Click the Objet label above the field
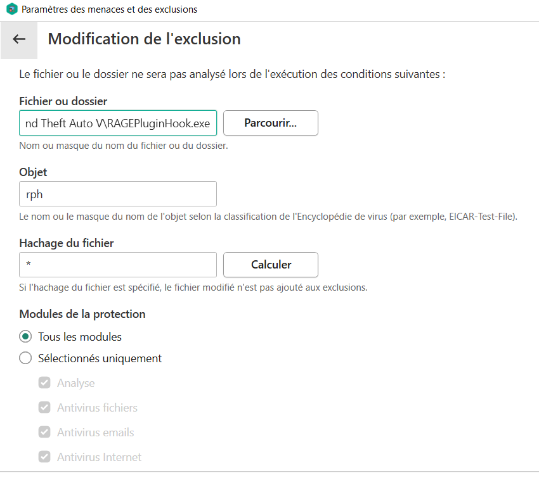Screen dimensions: 539x499 point(33,172)
